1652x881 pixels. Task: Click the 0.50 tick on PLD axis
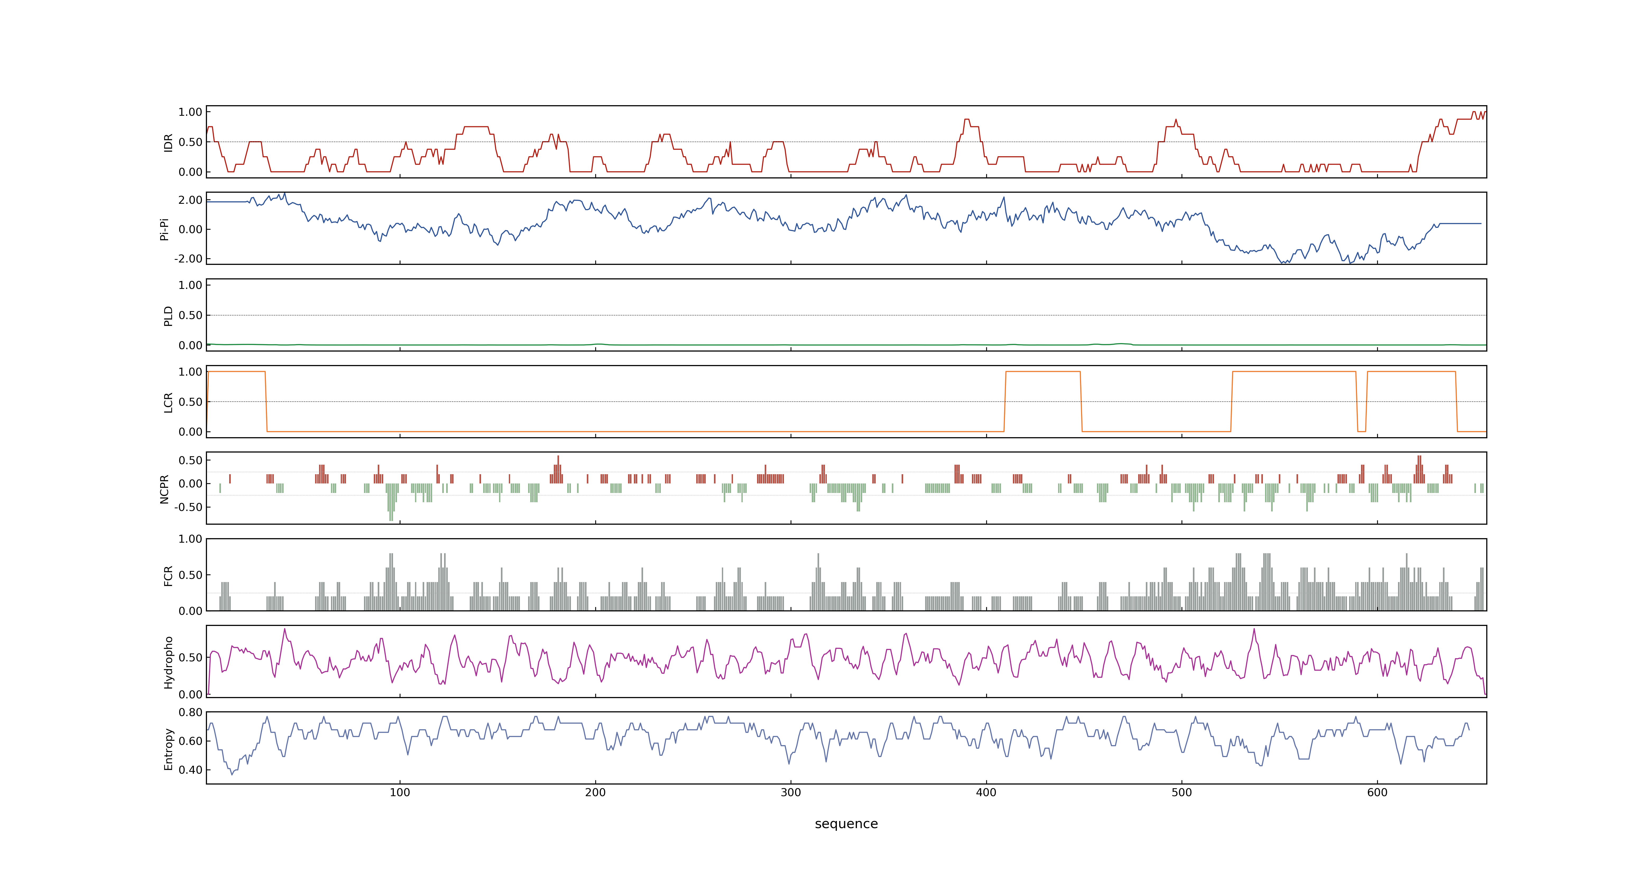191,315
